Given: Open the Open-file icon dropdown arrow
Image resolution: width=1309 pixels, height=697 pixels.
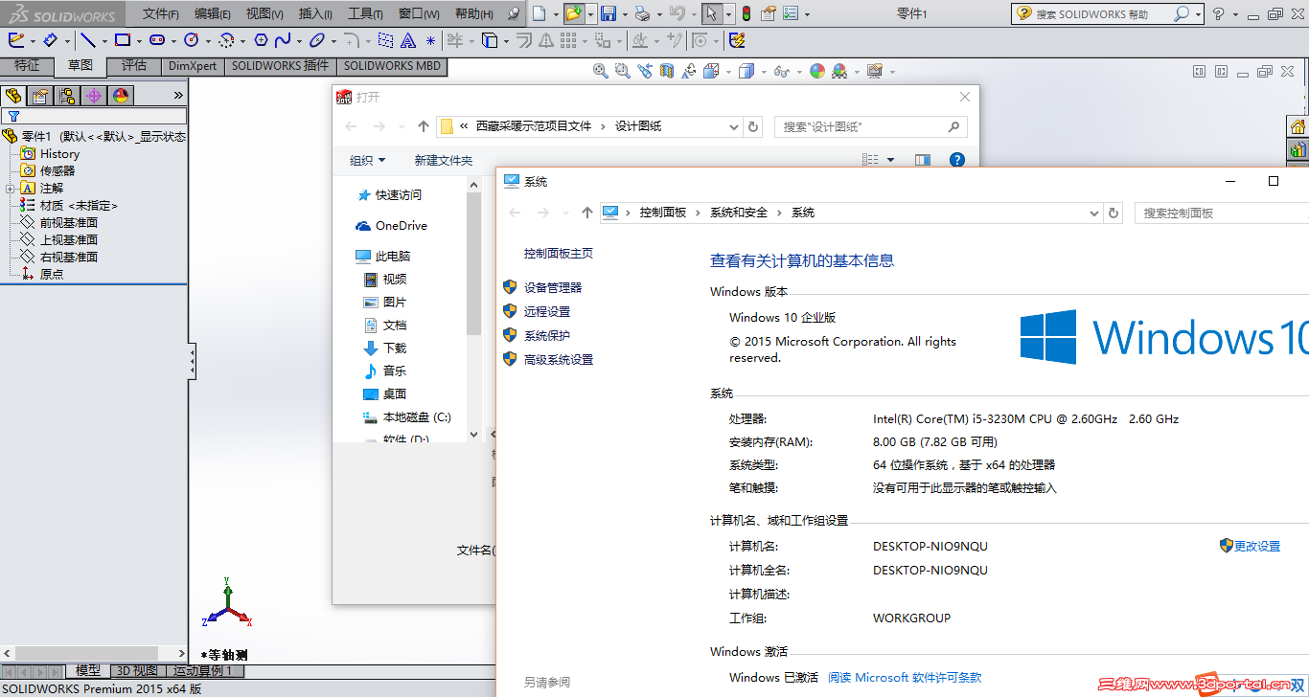Looking at the screenshot, I should pos(590,14).
